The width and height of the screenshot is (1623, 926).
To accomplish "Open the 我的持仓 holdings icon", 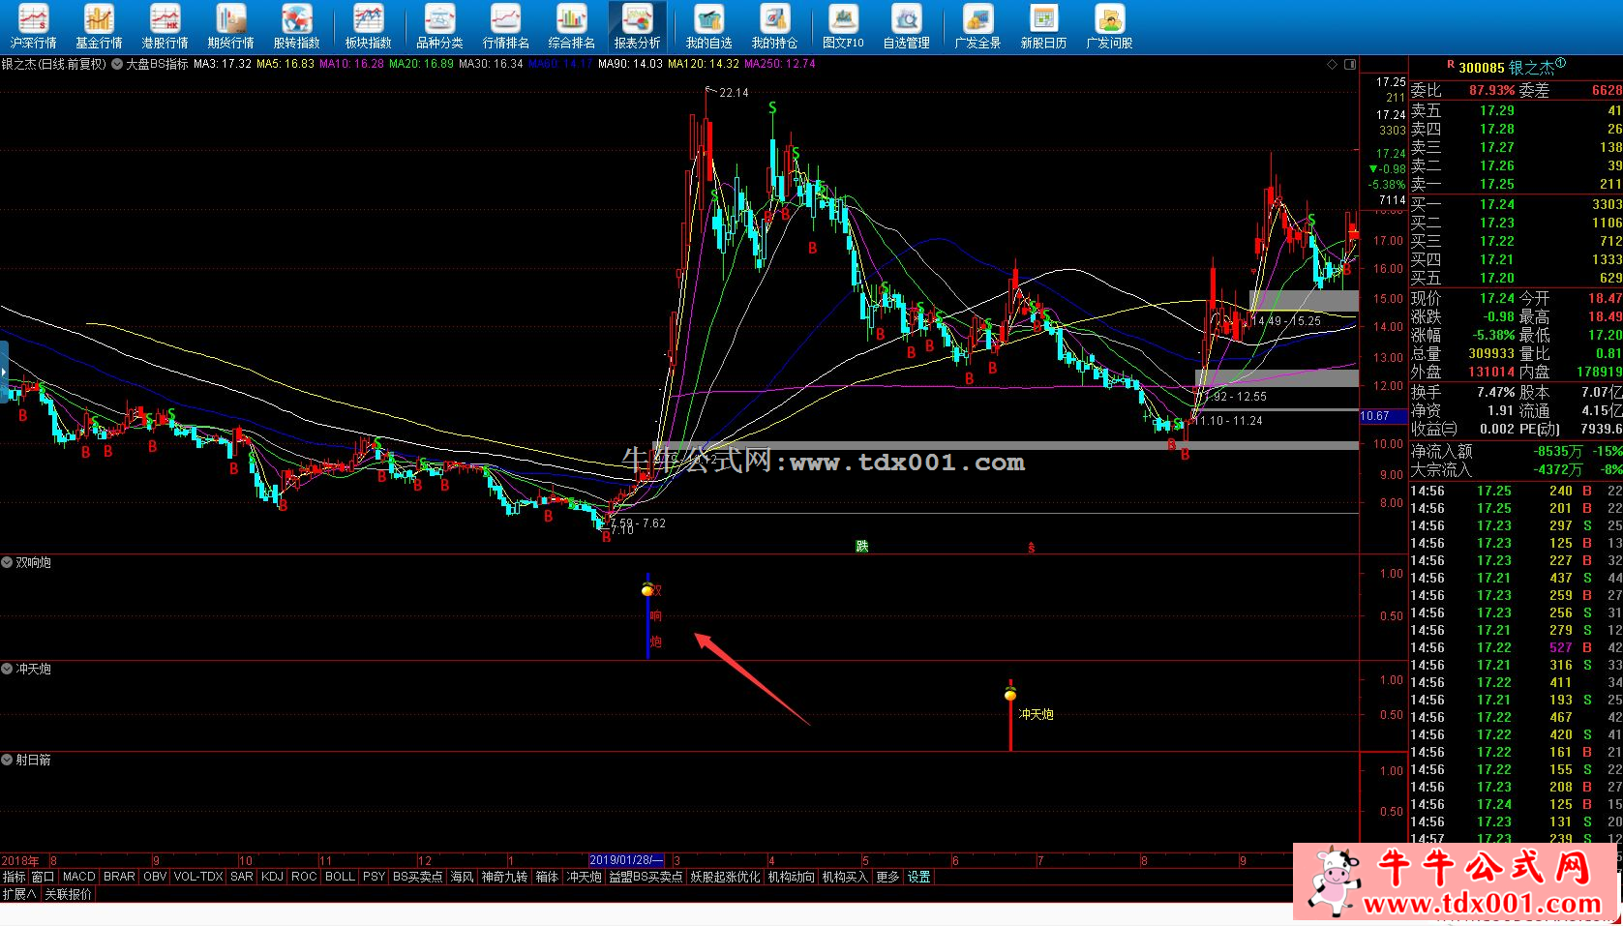I will coord(774,26).
